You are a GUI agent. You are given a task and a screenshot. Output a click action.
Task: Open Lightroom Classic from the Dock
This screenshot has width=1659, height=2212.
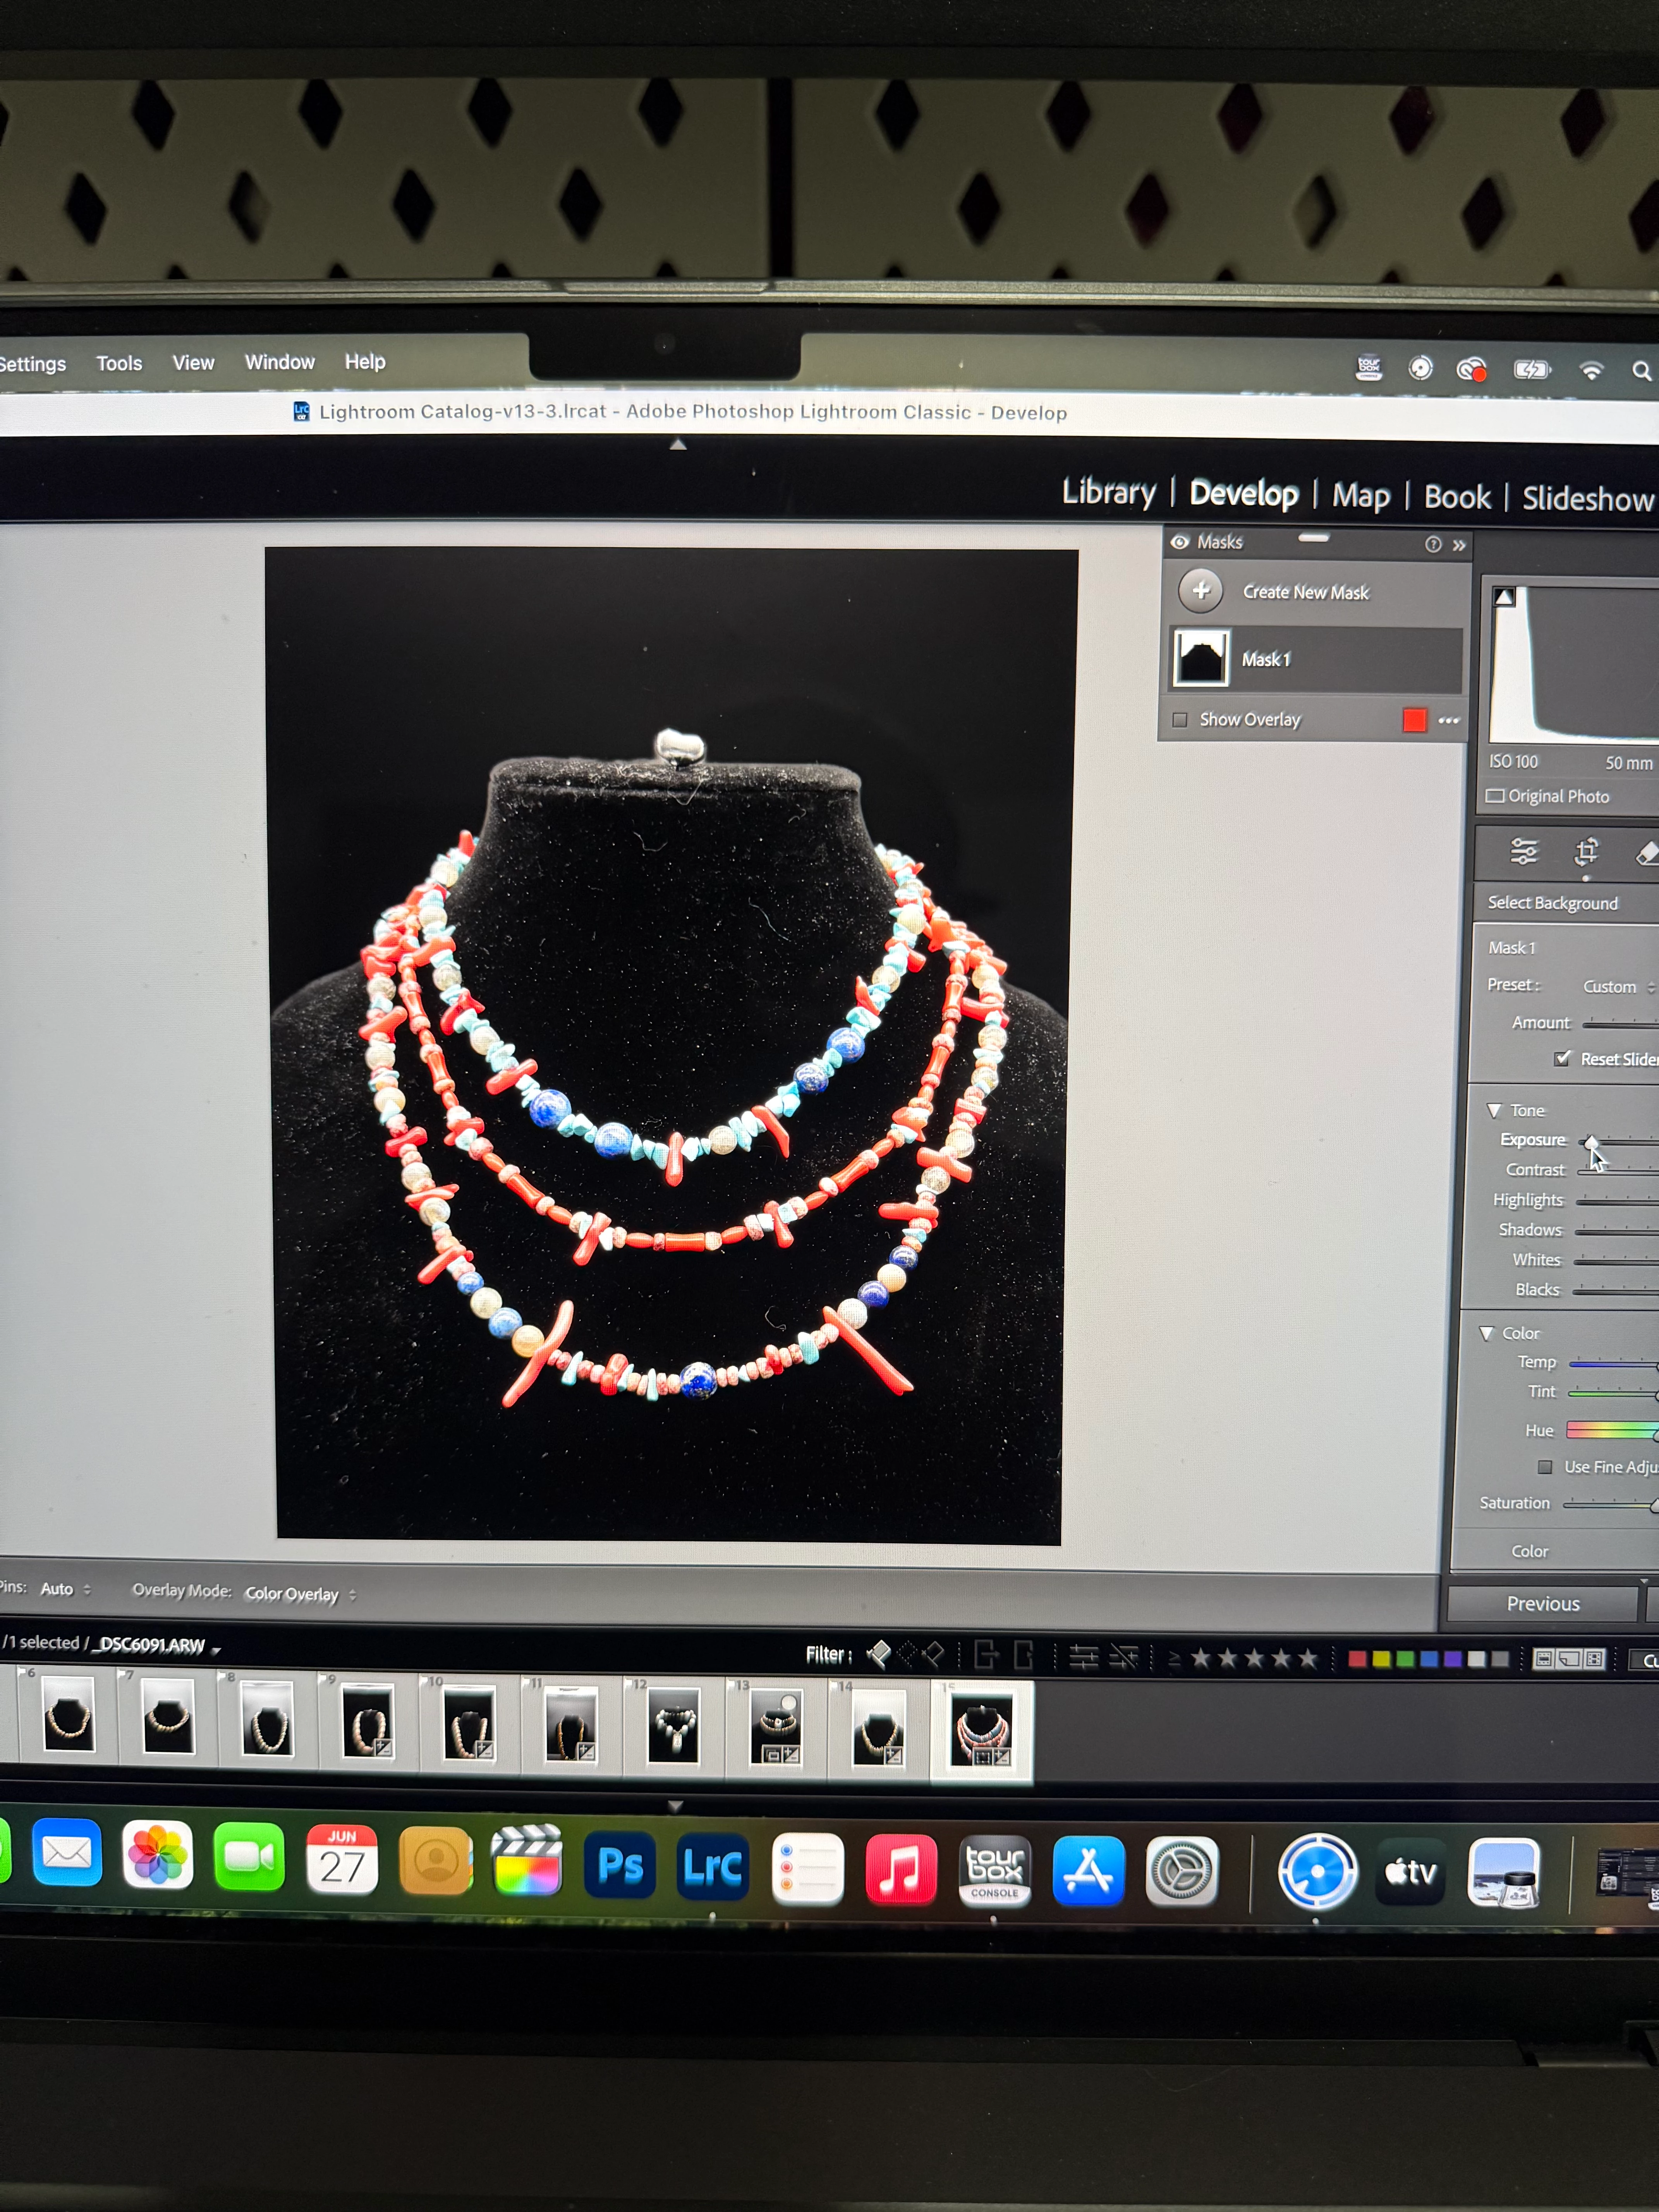(x=712, y=1866)
